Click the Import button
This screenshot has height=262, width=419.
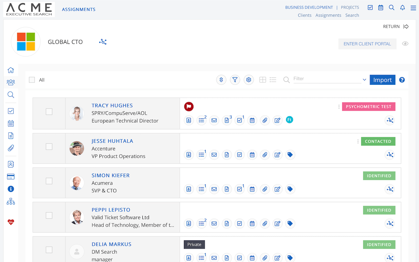click(x=382, y=80)
